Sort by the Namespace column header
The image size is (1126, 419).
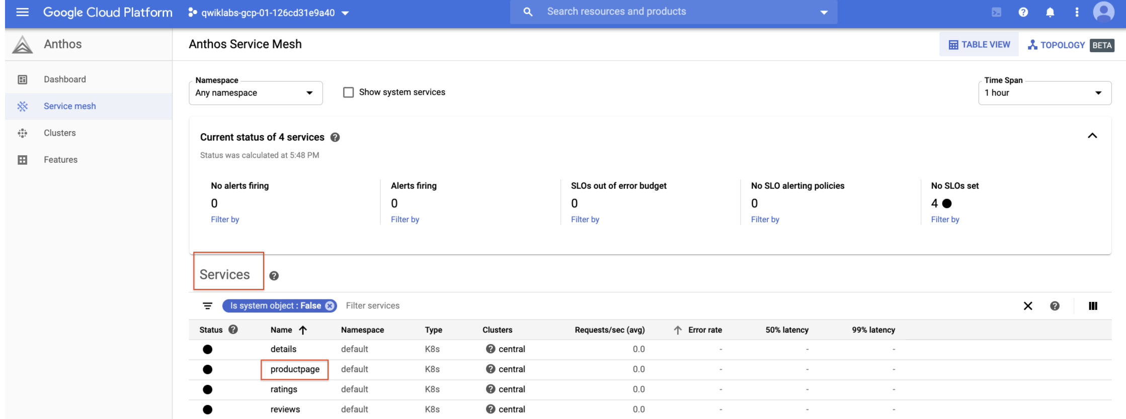click(362, 330)
